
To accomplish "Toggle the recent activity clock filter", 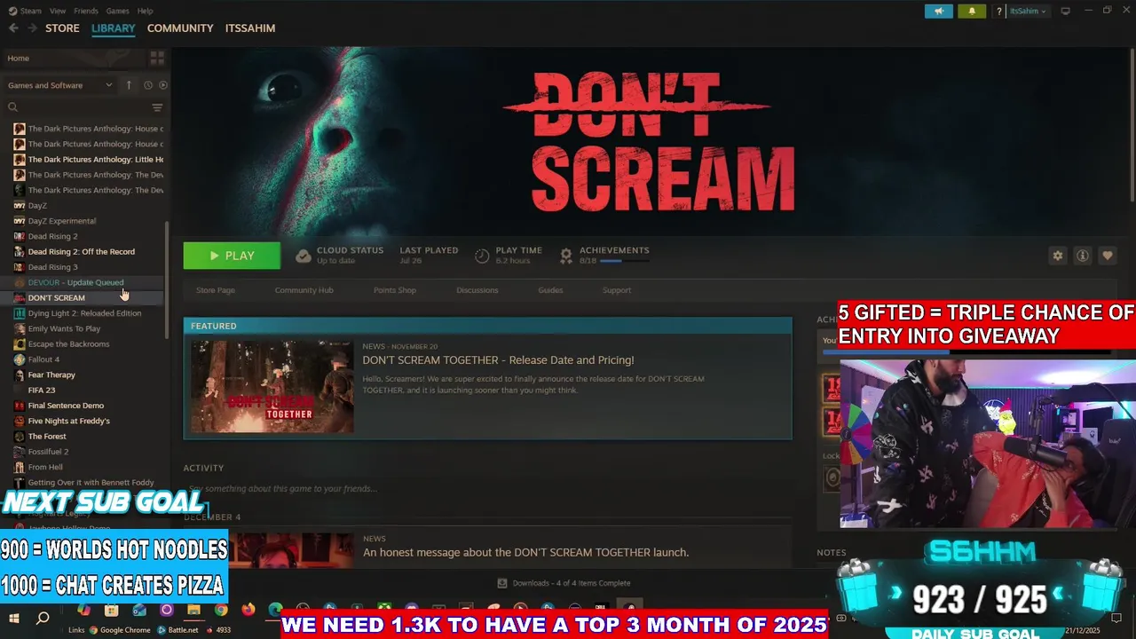I will point(148,85).
